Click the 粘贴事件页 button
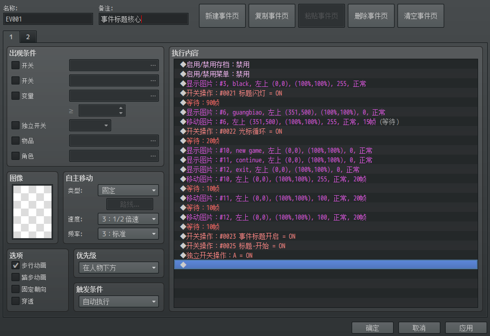This screenshot has width=490, height=336. pos(322,16)
